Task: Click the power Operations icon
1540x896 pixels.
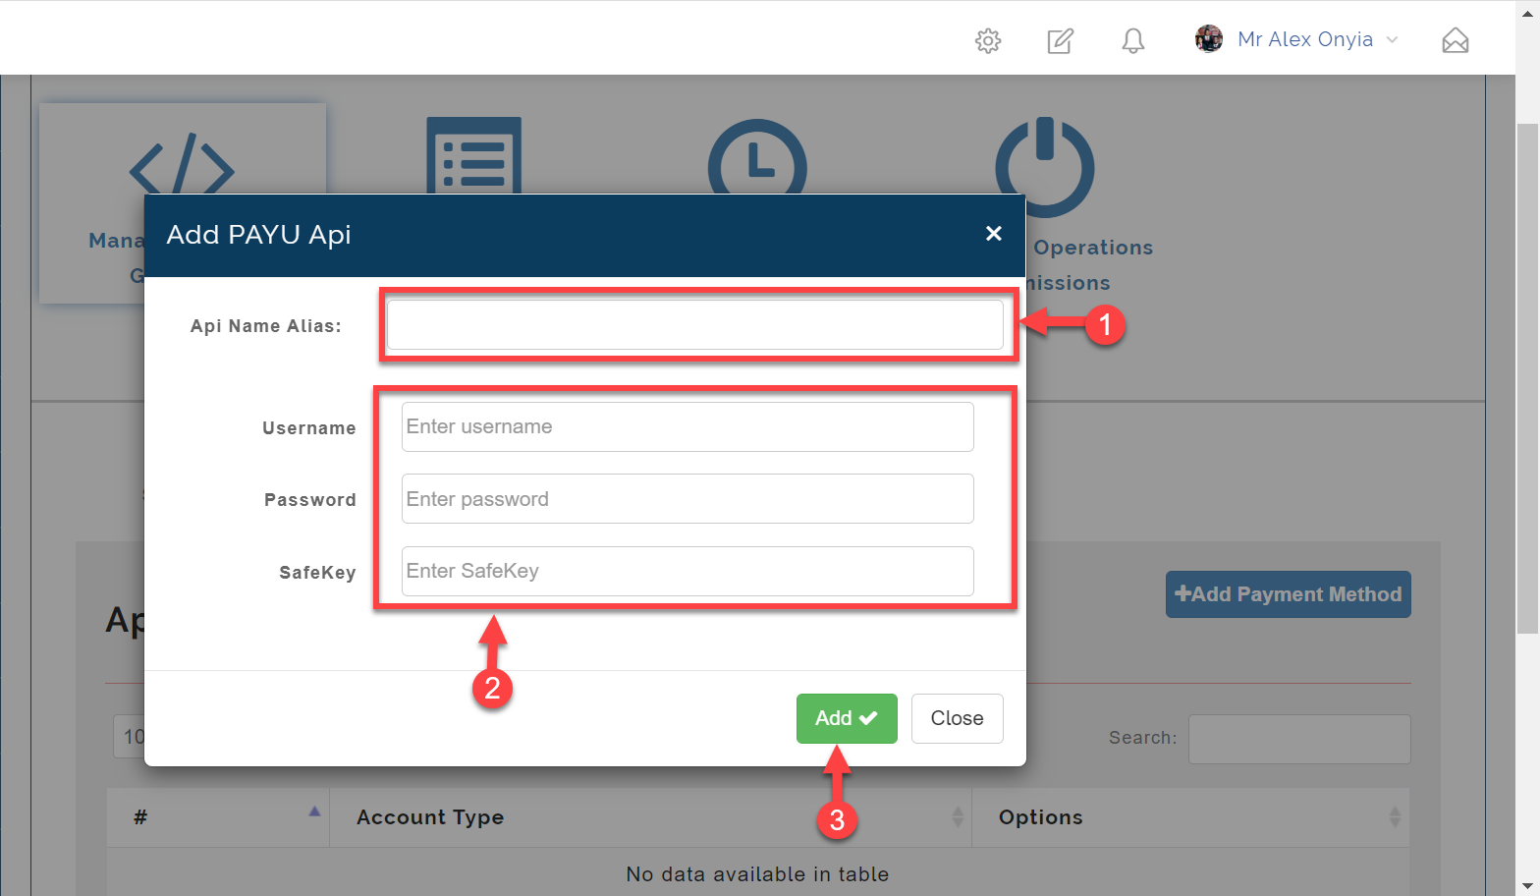Action: pos(1045,167)
